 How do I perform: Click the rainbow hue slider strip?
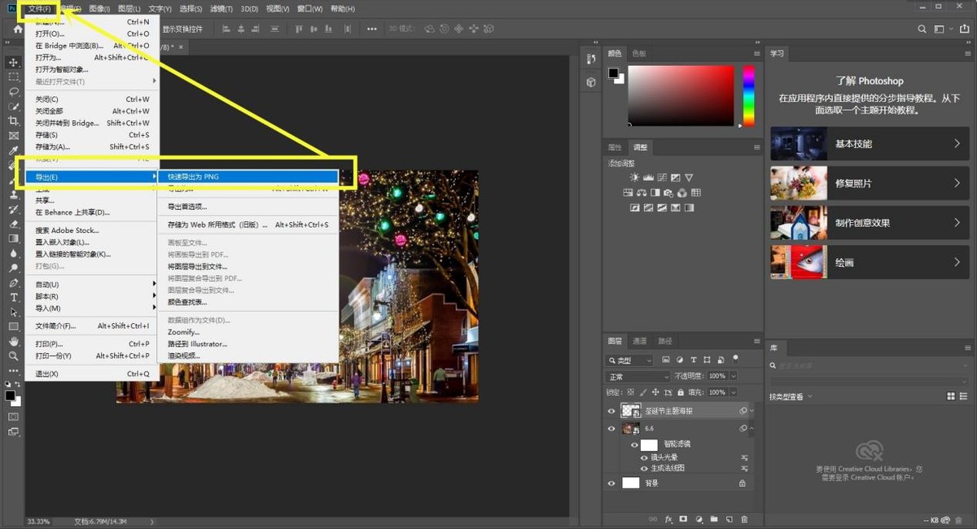[748, 96]
